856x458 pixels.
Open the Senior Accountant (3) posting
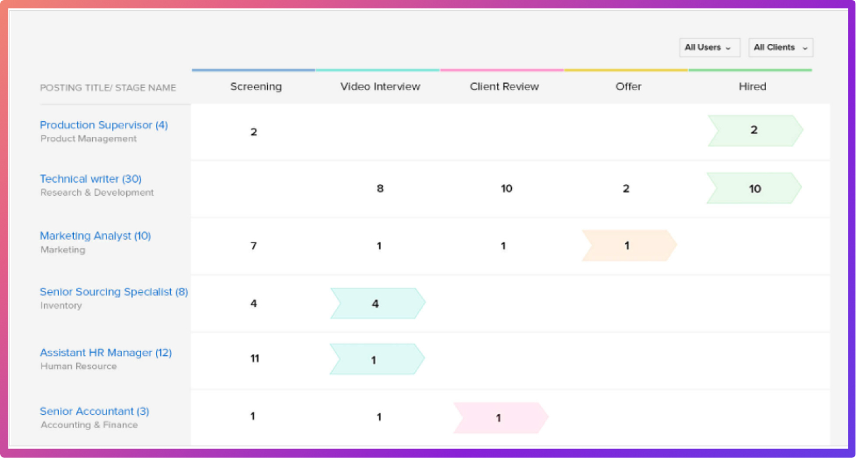(95, 411)
